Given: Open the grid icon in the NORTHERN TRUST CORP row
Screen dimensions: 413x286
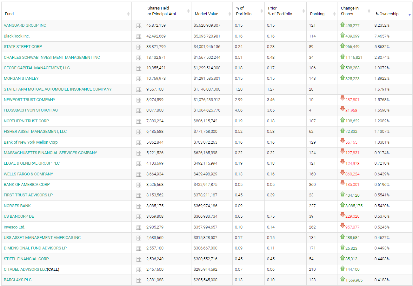Looking at the screenshot, I should [139, 121].
